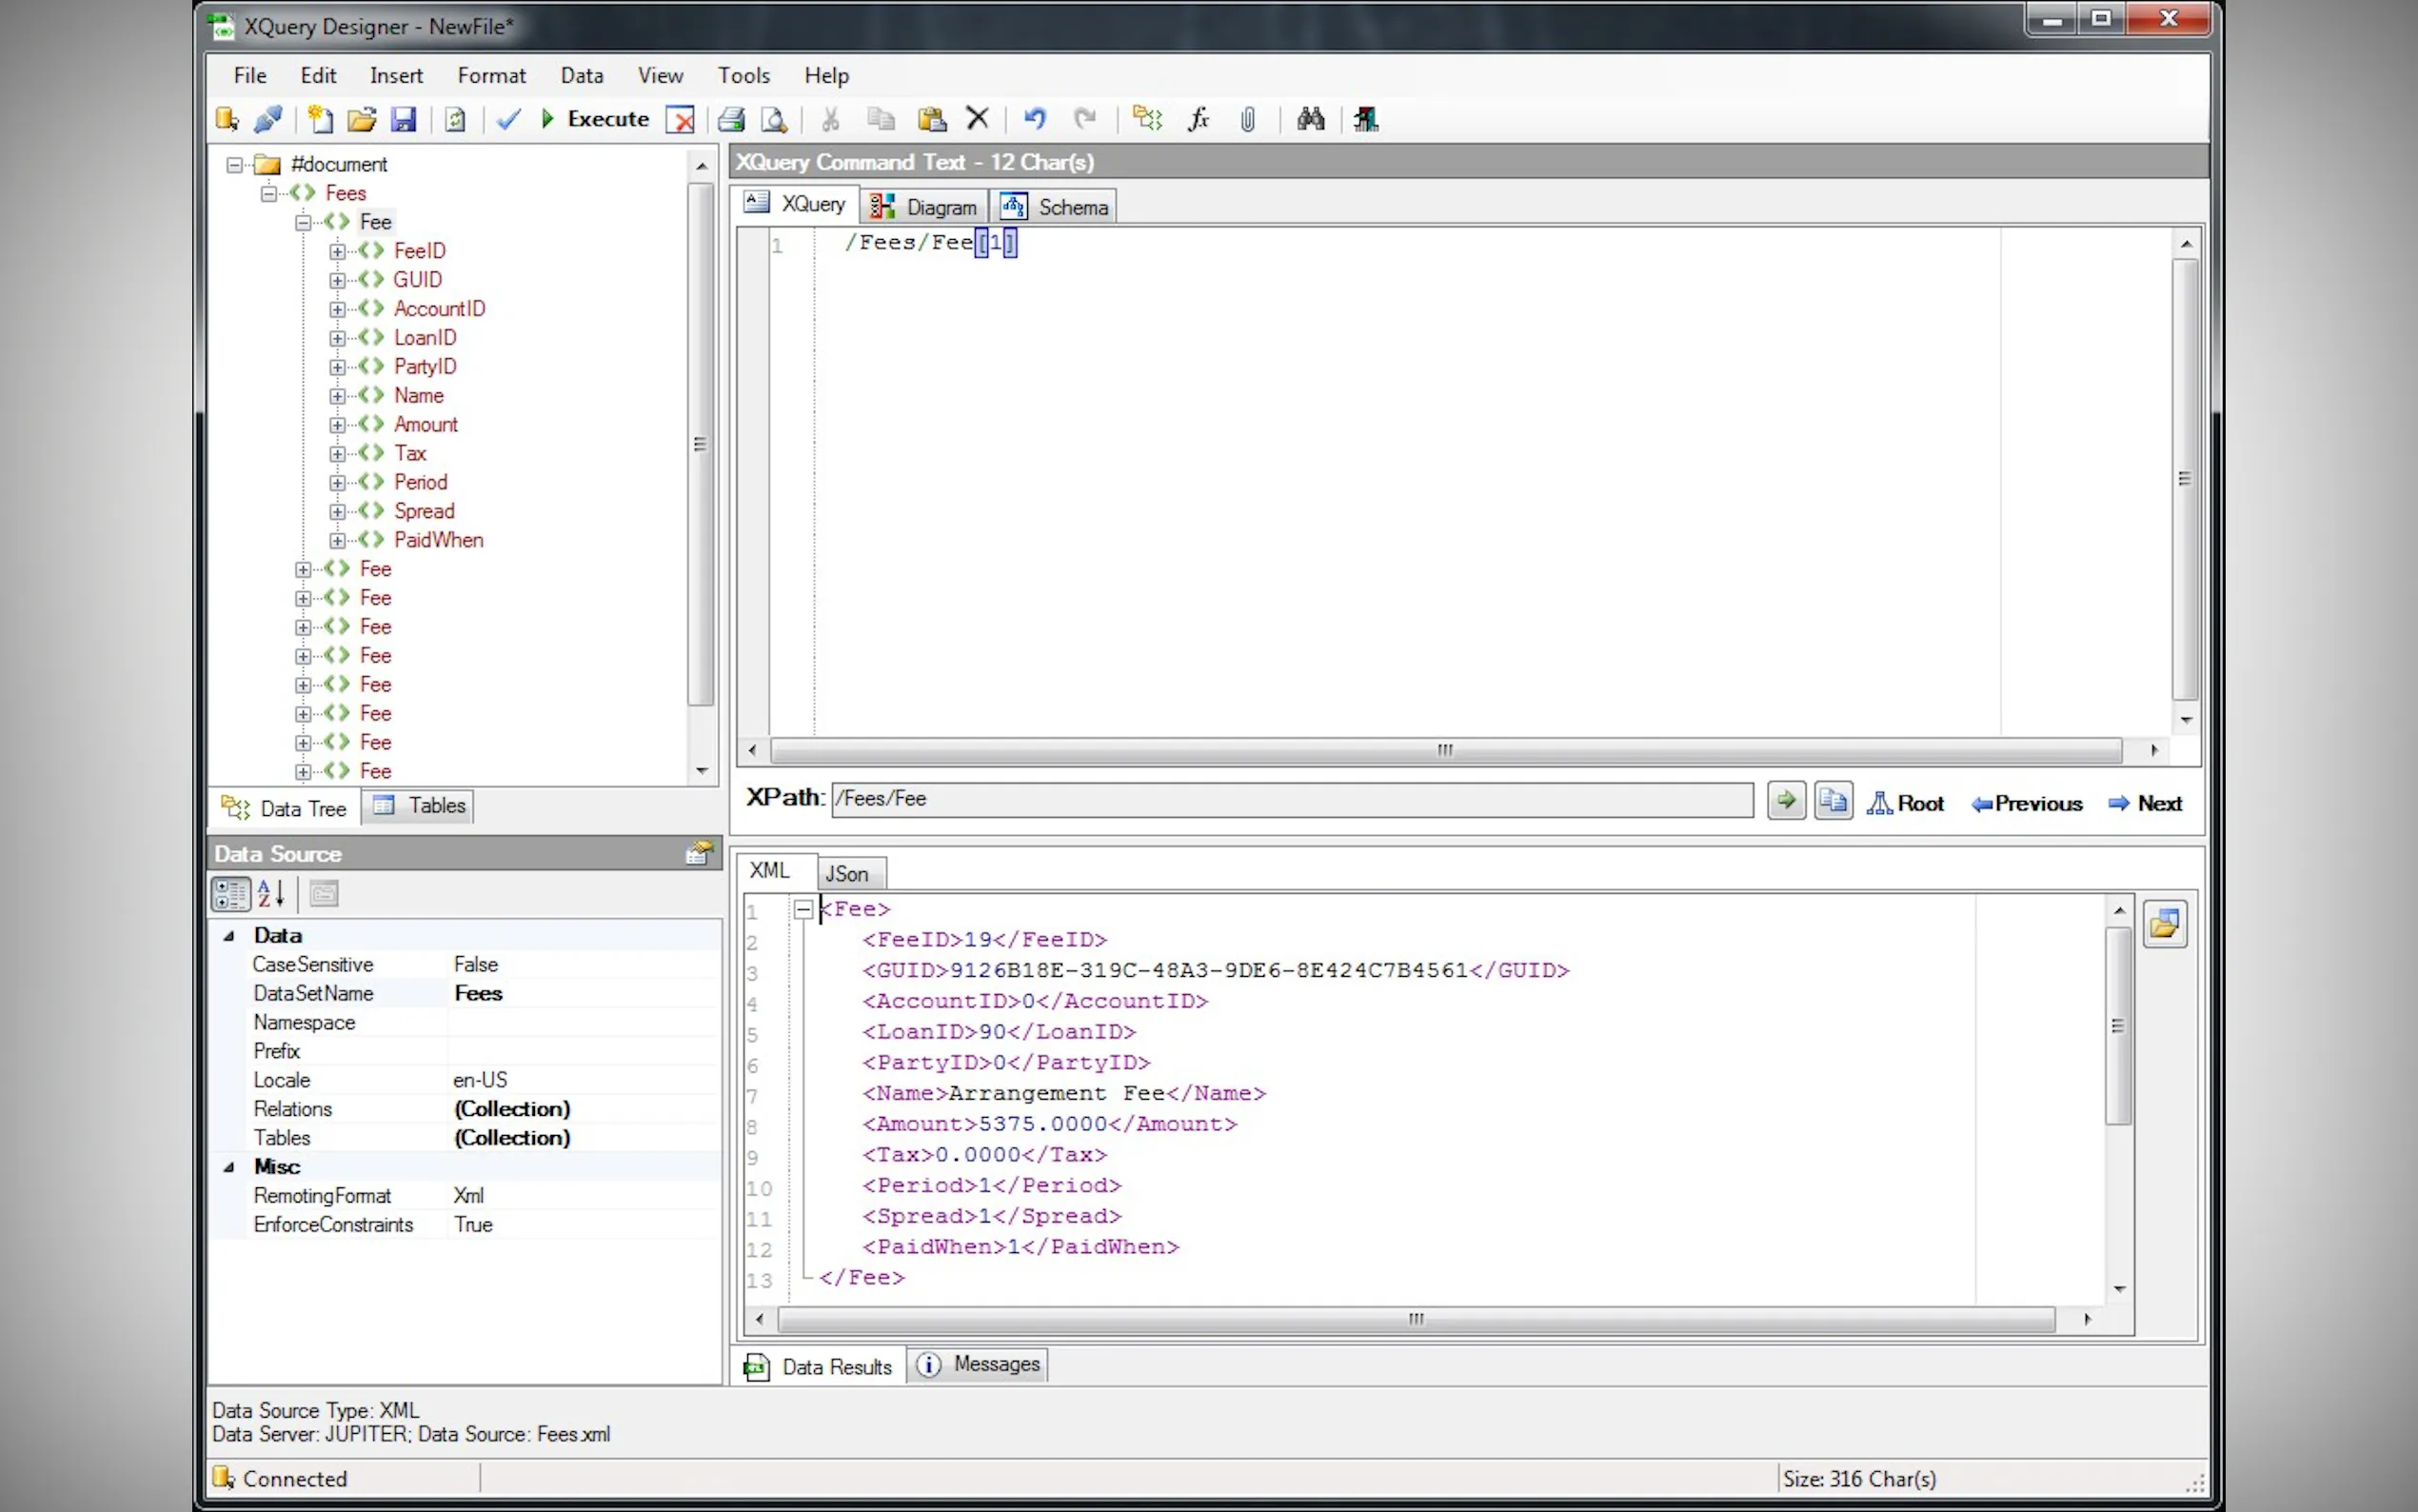Click the Print icon

[x=732, y=120]
